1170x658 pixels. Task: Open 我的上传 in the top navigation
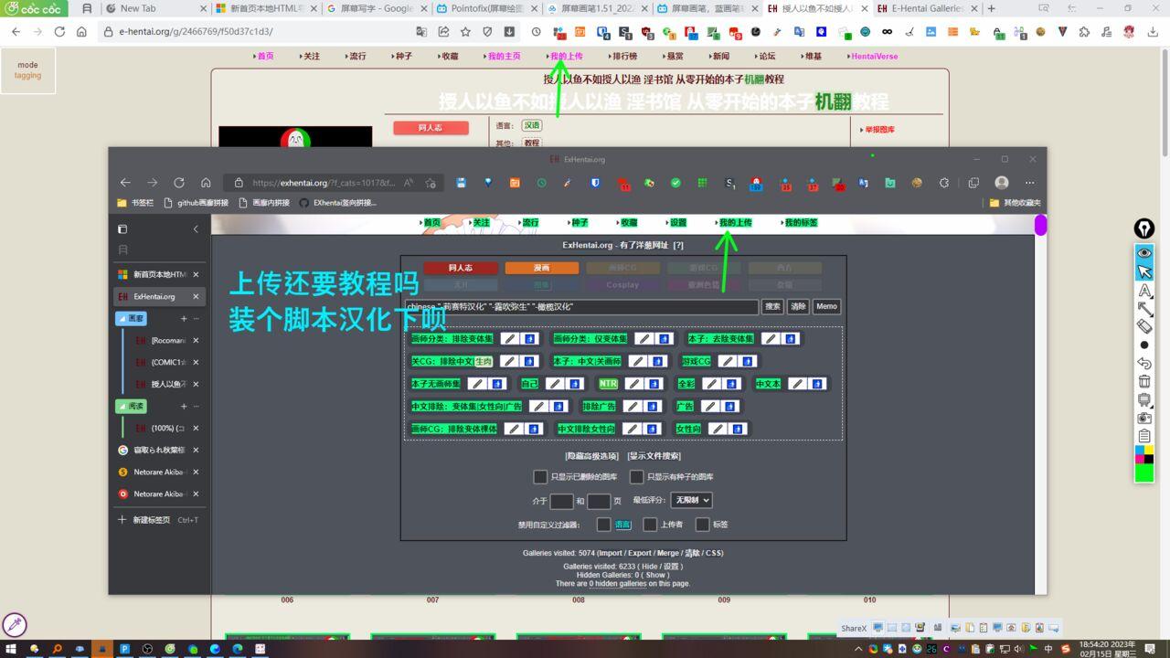pyautogui.click(x=566, y=56)
